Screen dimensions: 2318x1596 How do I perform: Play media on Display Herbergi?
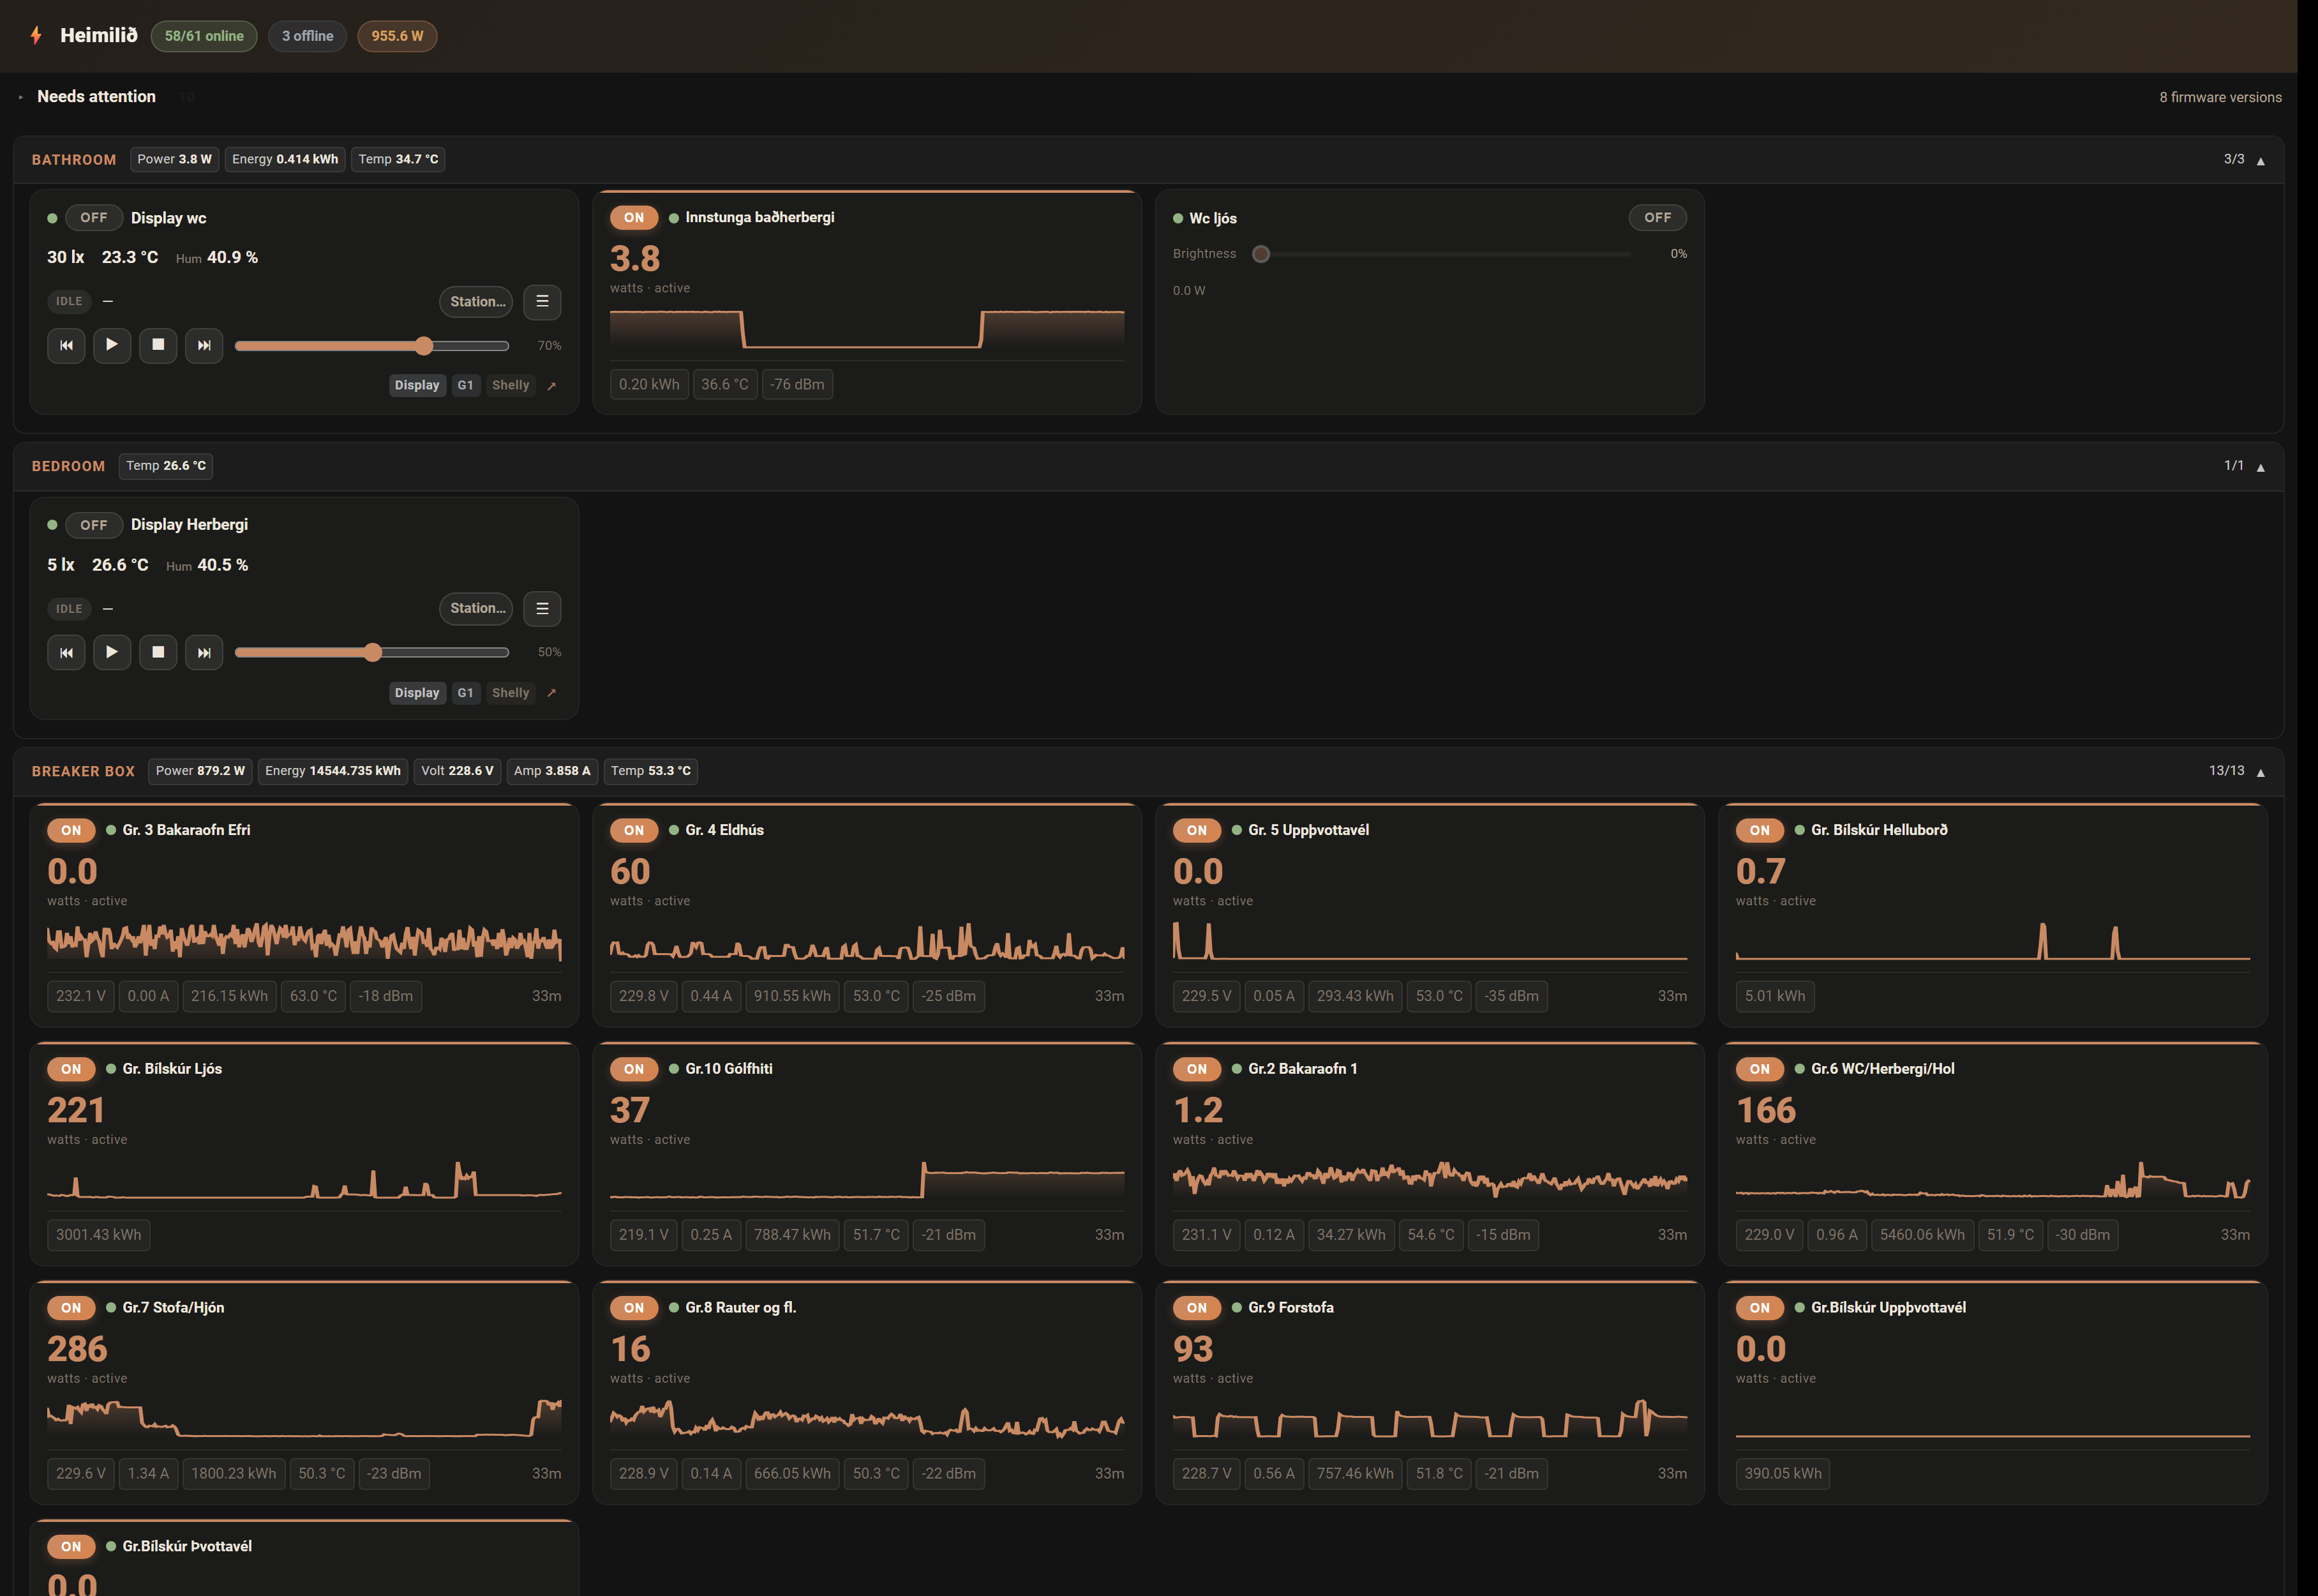pyautogui.click(x=112, y=652)
